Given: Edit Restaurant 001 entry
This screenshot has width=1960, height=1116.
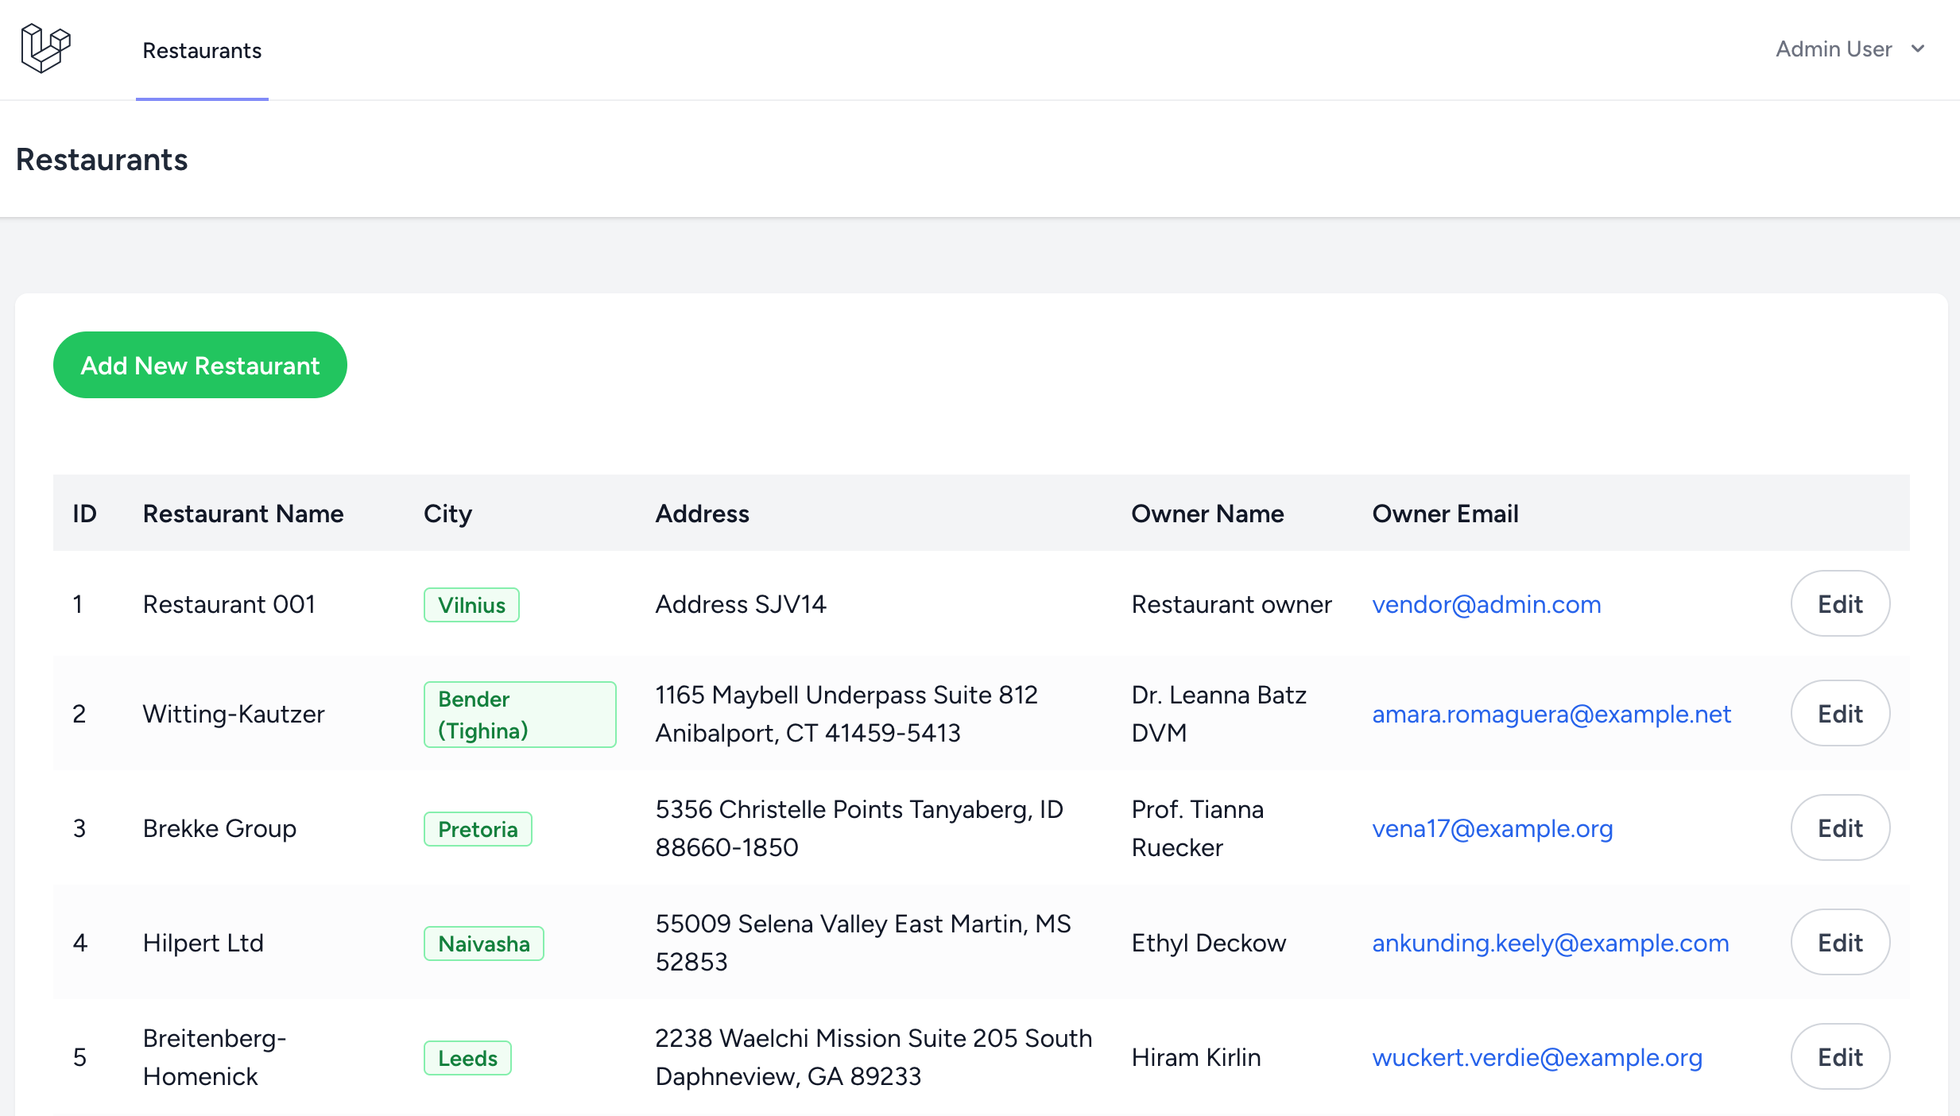Looking at the screenshot, I should (1839, 604).
